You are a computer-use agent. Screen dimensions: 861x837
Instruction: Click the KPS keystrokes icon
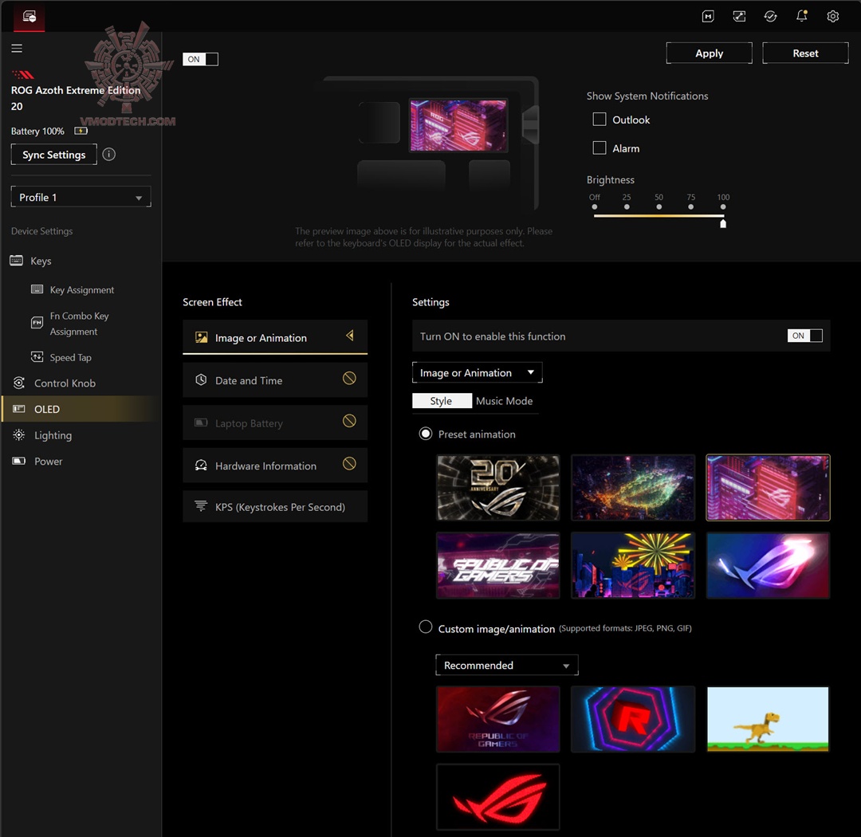[201, 506]
